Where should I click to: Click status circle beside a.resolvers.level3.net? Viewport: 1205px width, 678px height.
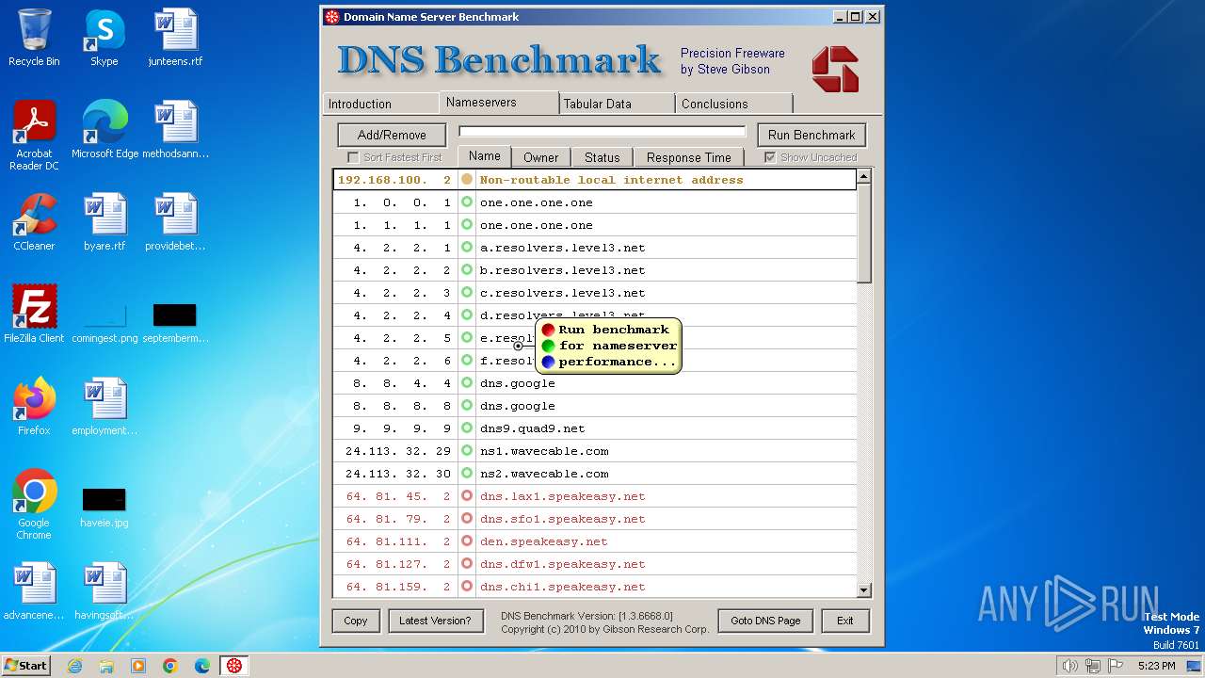pyautogui.click(x=467, y=248)
